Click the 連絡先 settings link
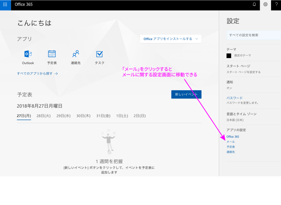Image resolution: width=281 pixels, height=205 pixels. pos(231,152)
